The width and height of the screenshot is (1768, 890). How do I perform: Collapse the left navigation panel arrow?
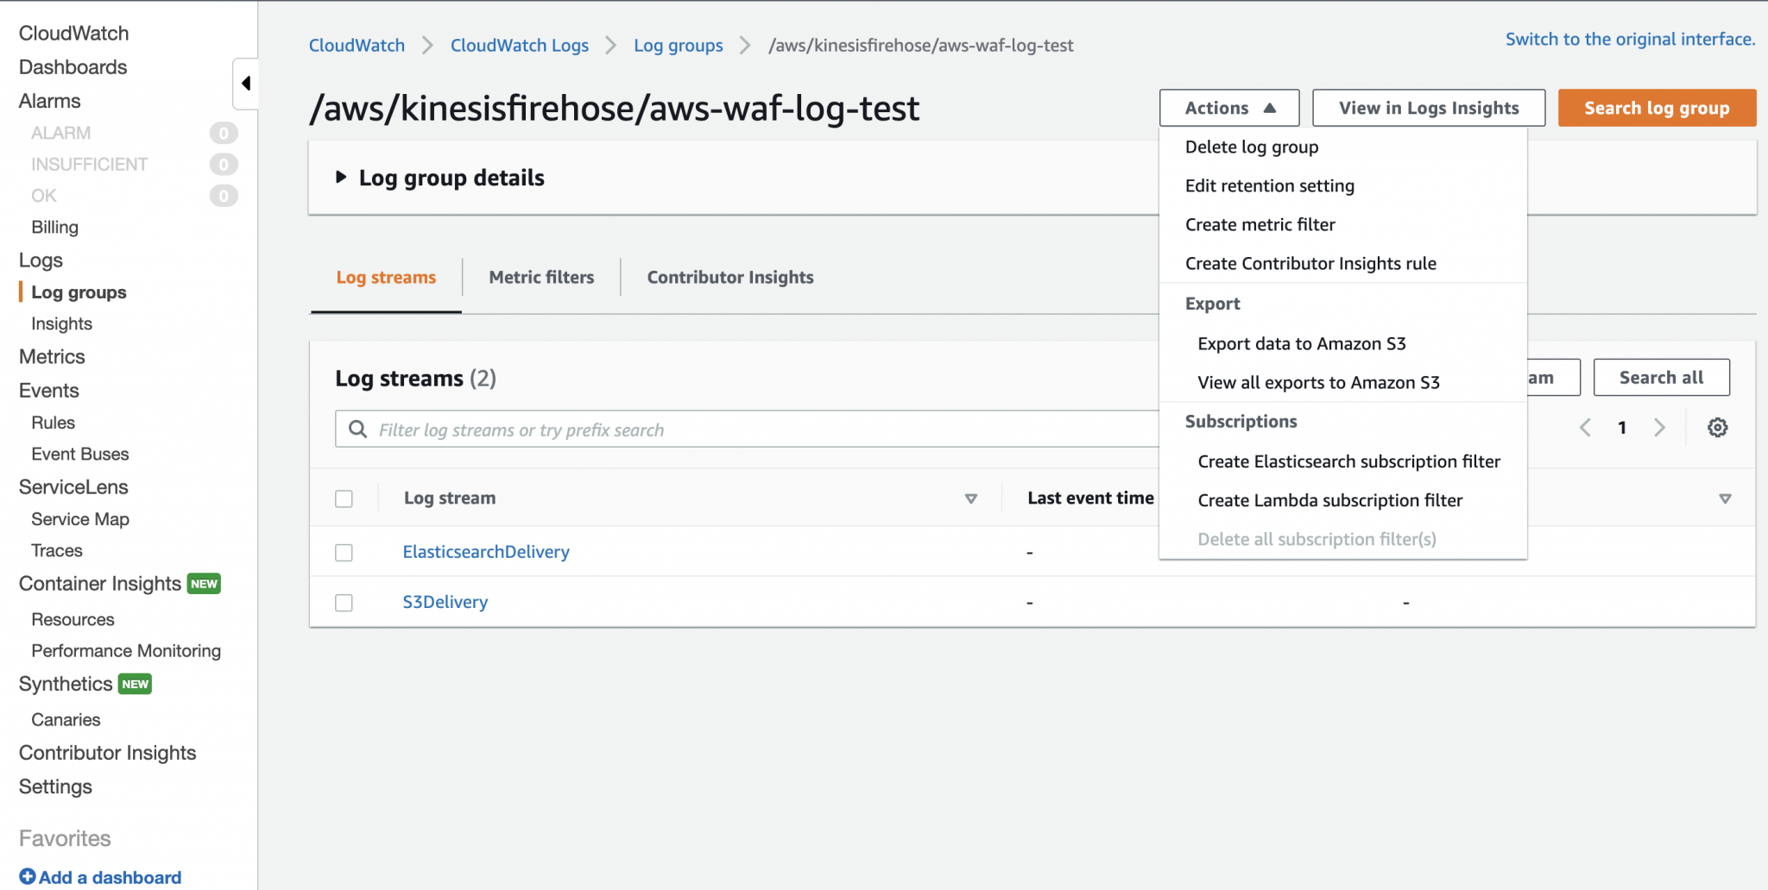[245, 84]
